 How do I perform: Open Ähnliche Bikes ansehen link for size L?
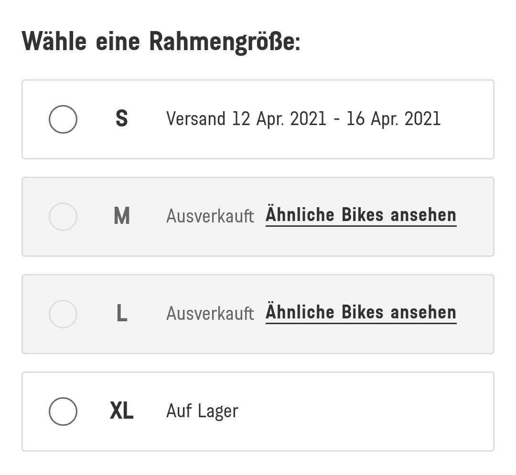pos(361,313)
